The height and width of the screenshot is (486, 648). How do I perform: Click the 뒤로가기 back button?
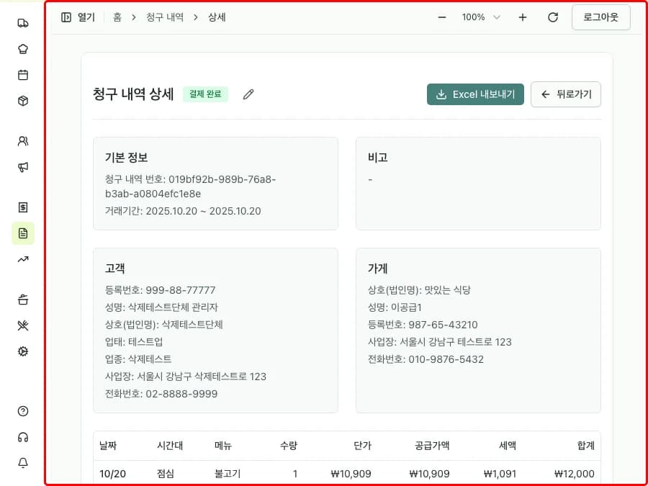(x=566, y=94)
